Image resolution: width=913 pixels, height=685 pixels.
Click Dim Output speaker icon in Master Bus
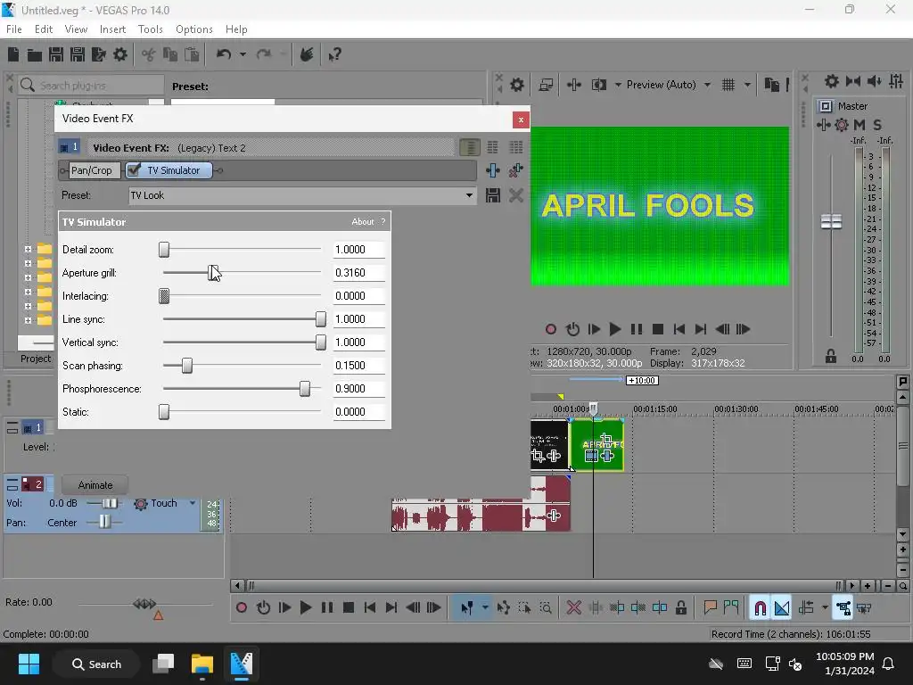[875, 81]
